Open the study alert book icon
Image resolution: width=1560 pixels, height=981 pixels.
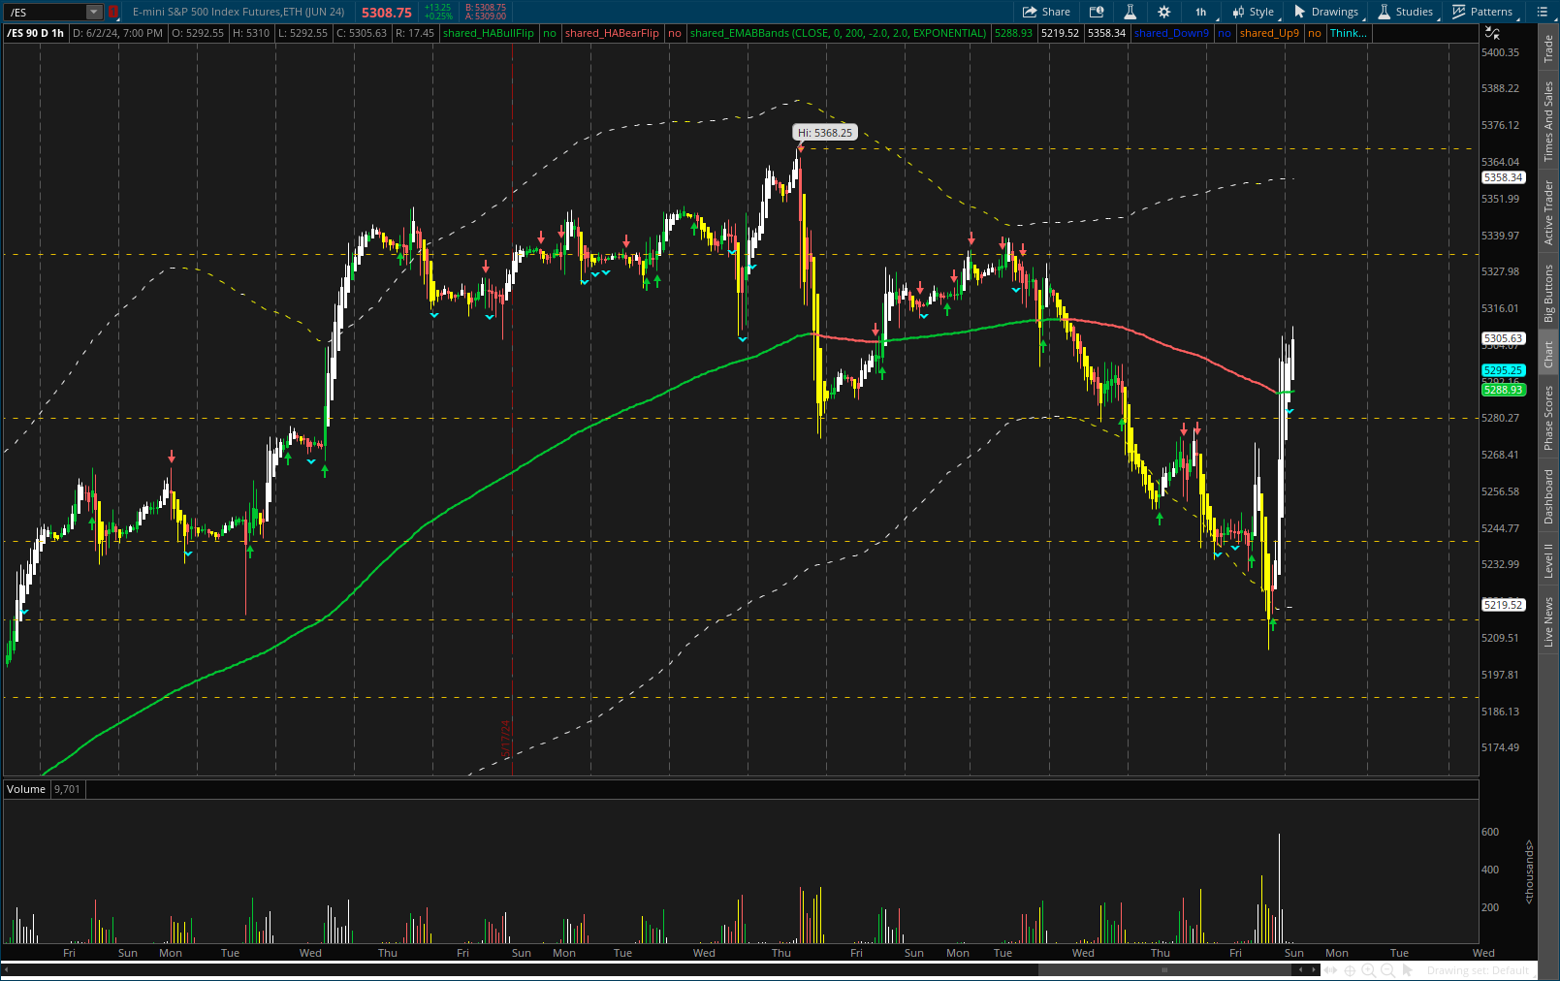point(1097,12)
